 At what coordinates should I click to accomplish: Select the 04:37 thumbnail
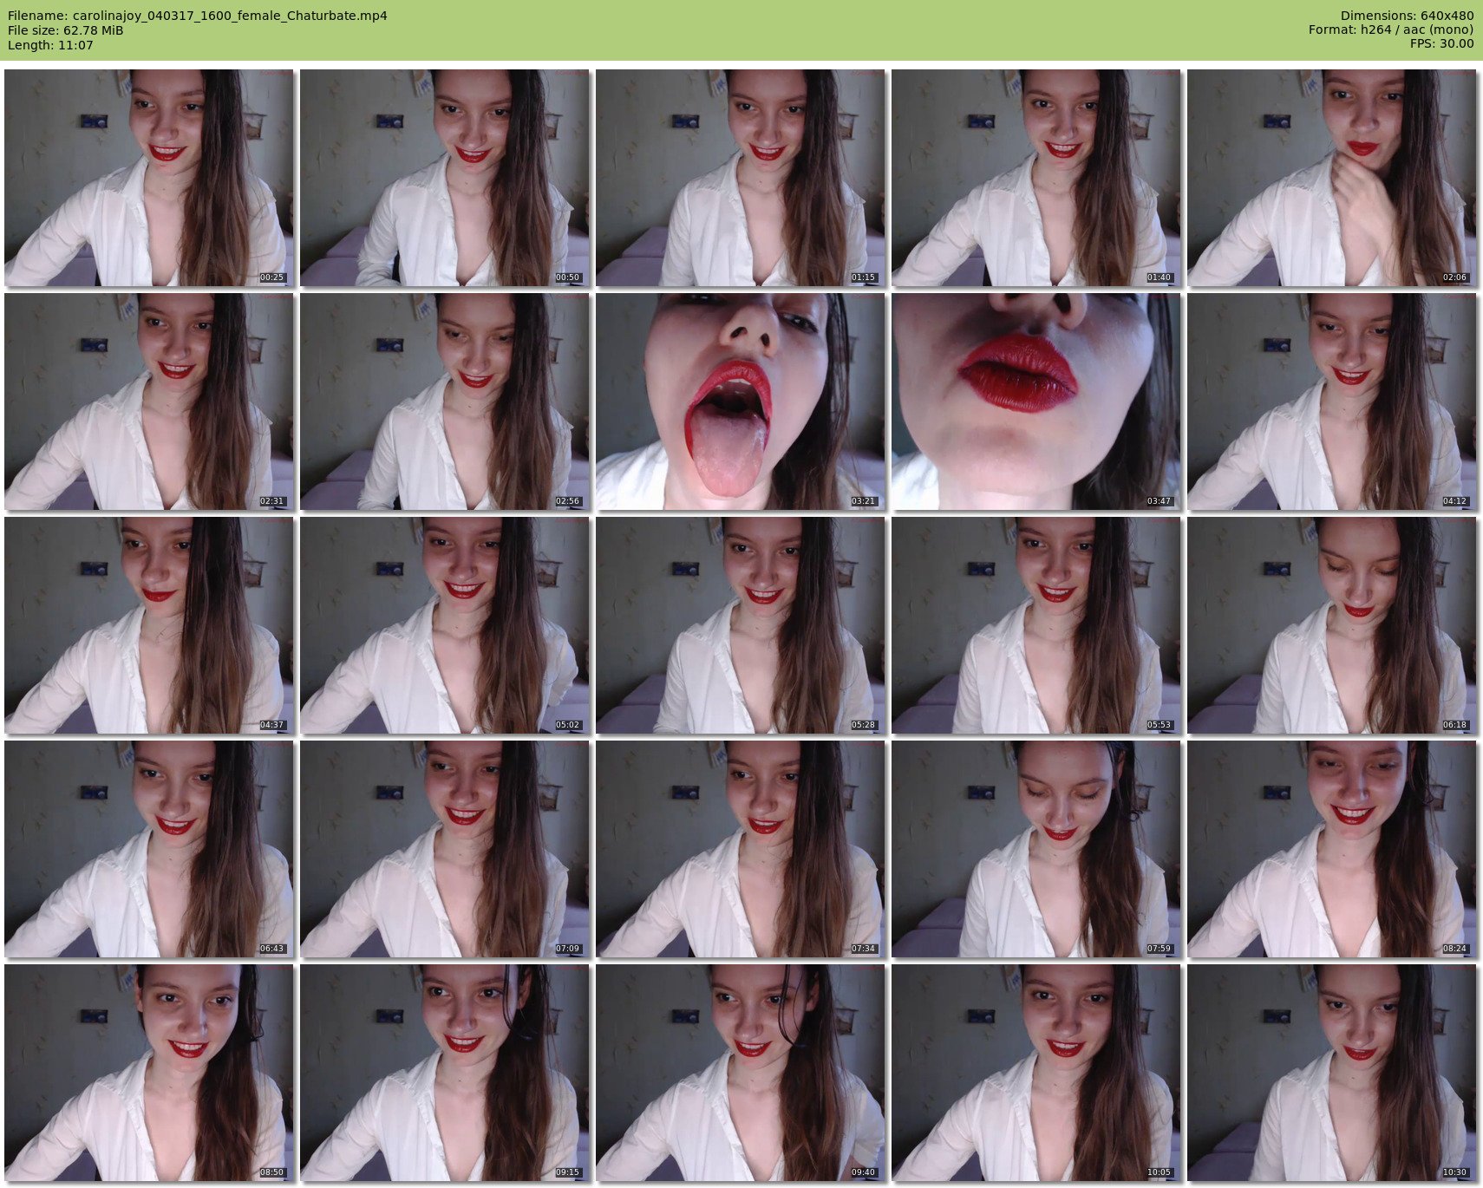pyautogui.click(x=149, y=625)
